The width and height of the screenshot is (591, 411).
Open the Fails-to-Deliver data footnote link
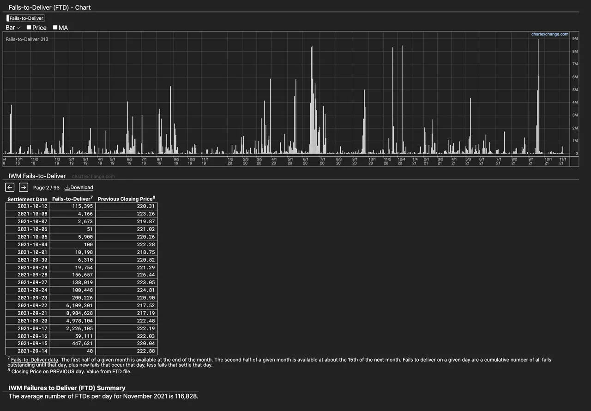35,359
